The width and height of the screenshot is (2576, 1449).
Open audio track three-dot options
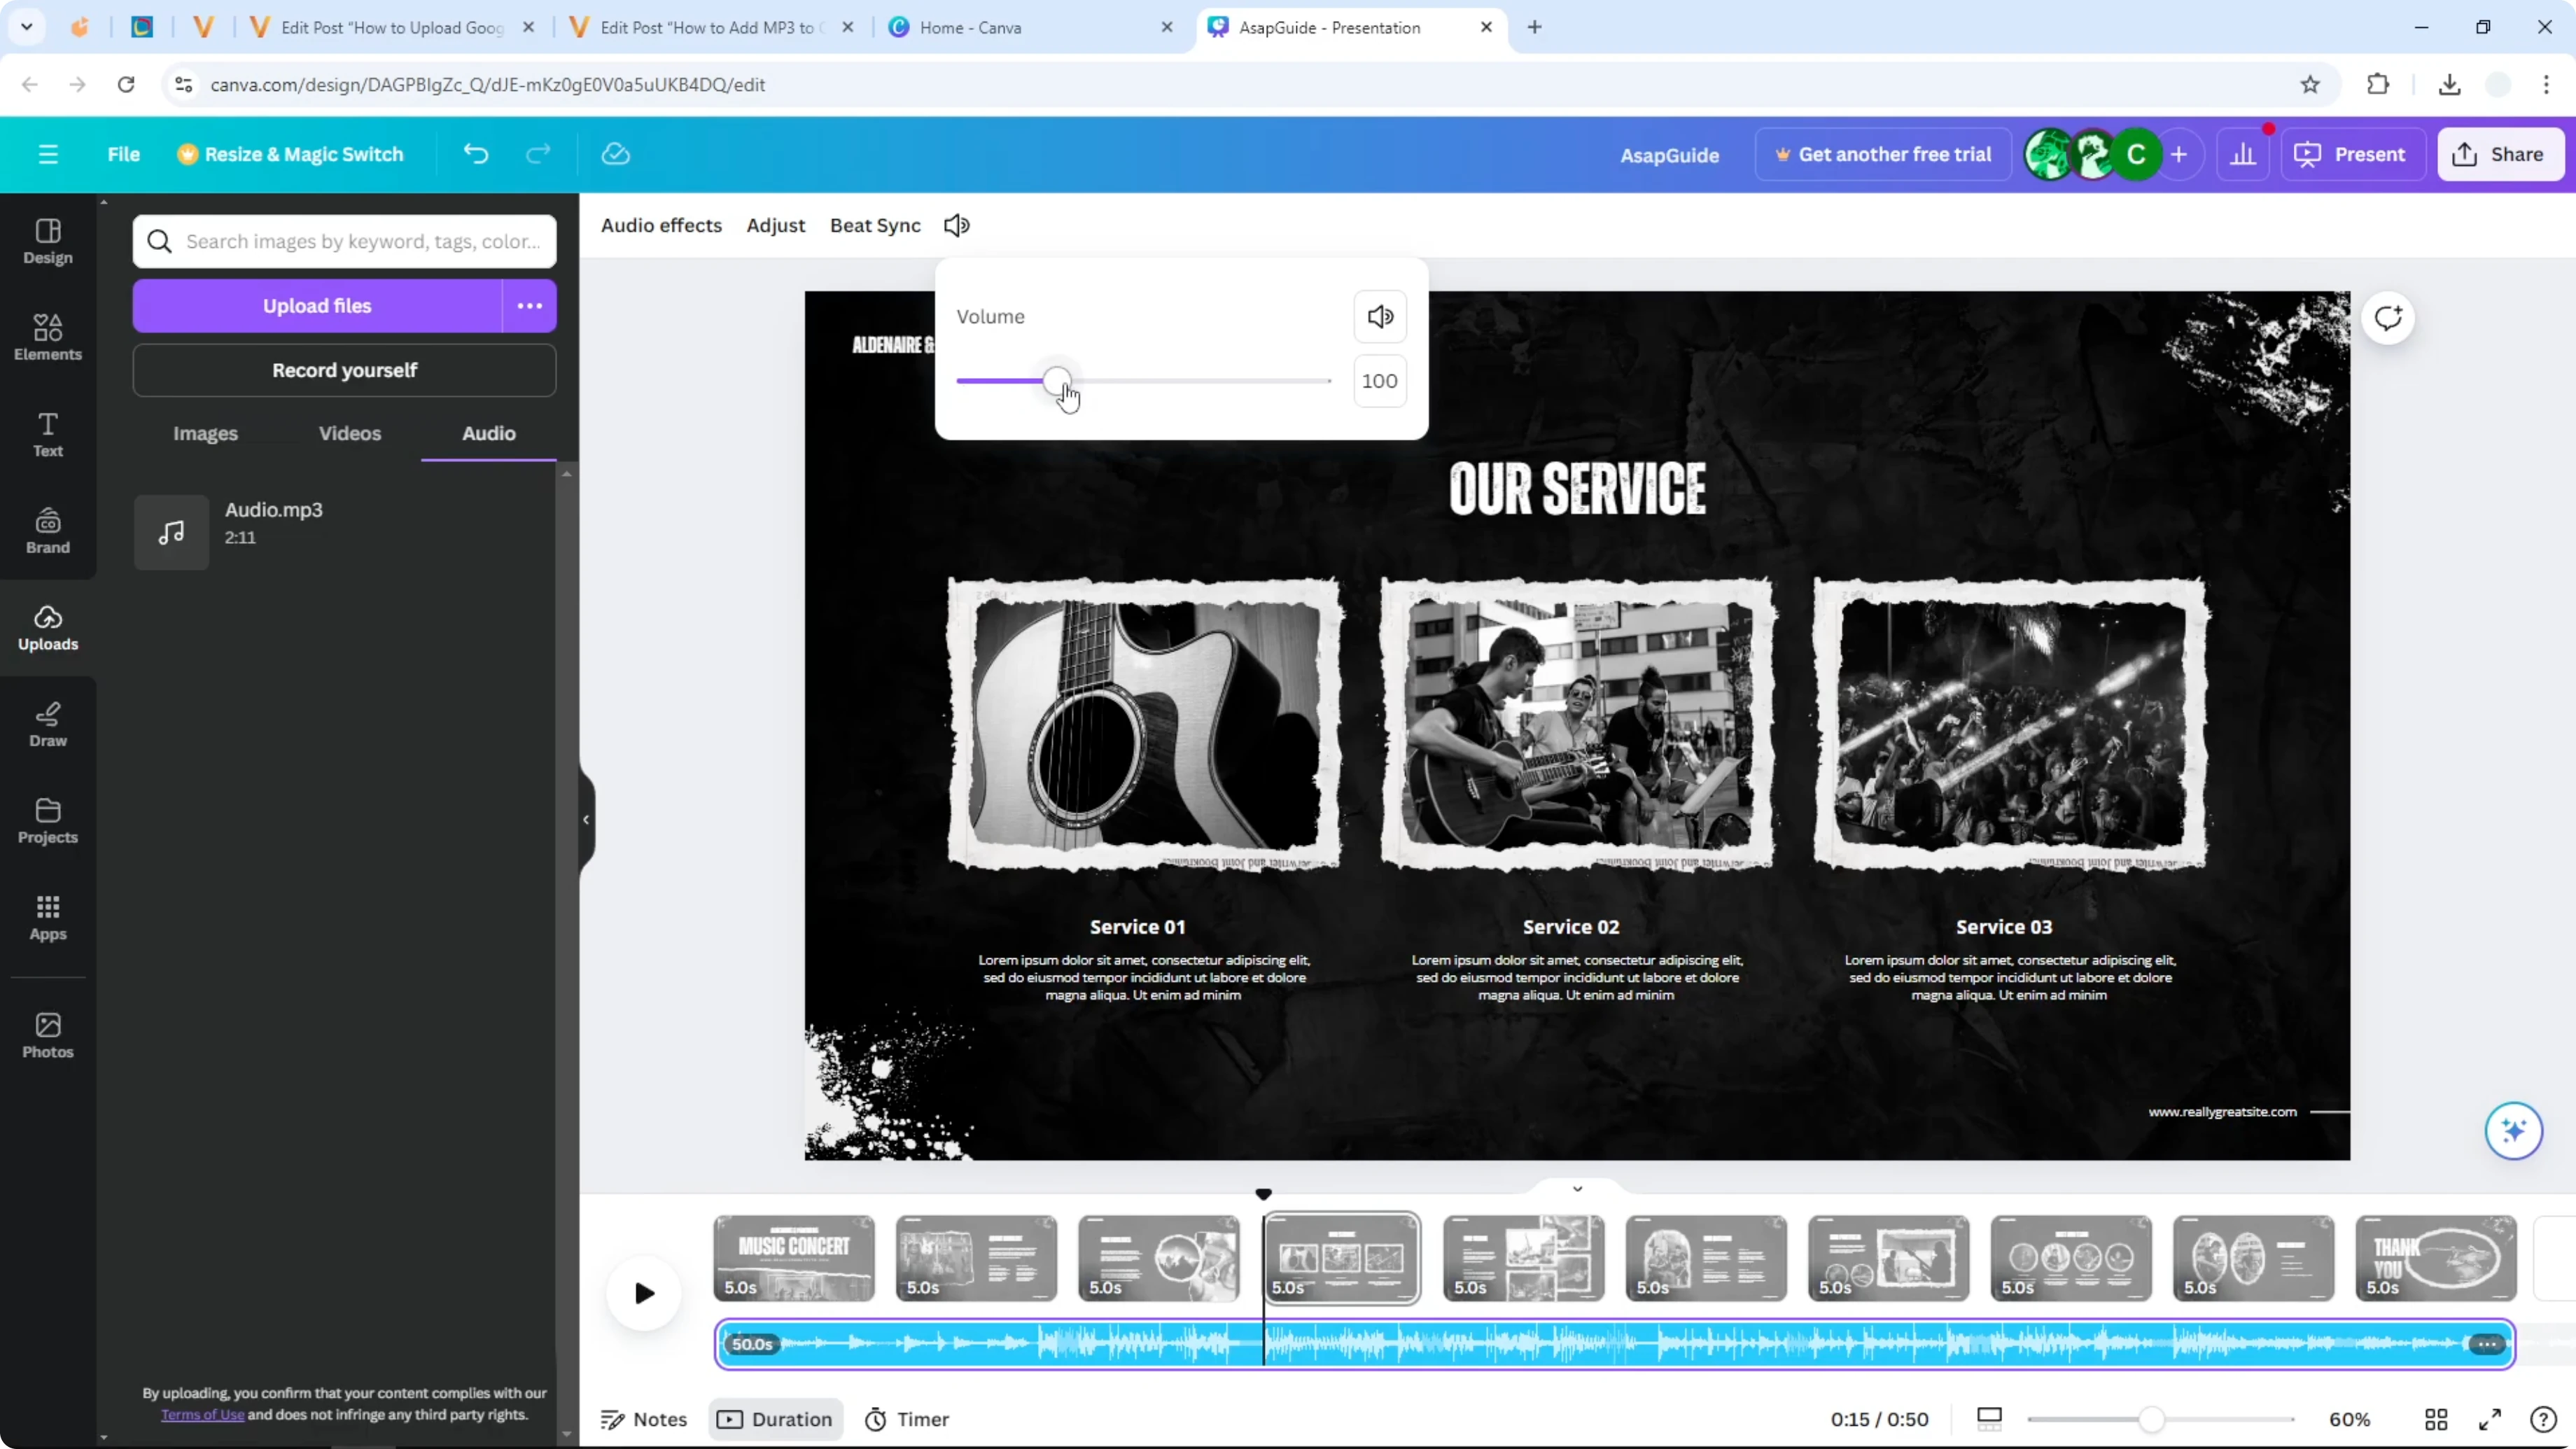2486,1344
